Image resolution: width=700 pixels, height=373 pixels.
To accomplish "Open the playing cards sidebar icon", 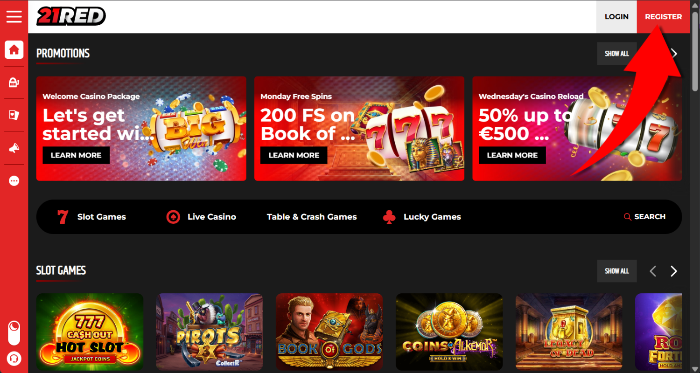I will click(x=14, y=115).
